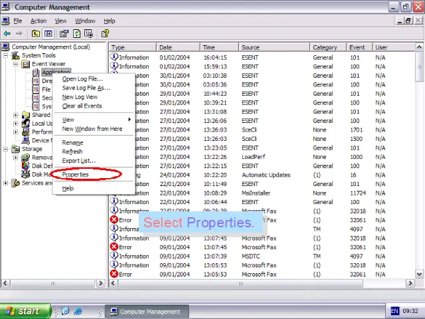Click the Information icon at 16:04:15
Screen dimensions: 425x319
pyautogui.click(x=114, y=57)
